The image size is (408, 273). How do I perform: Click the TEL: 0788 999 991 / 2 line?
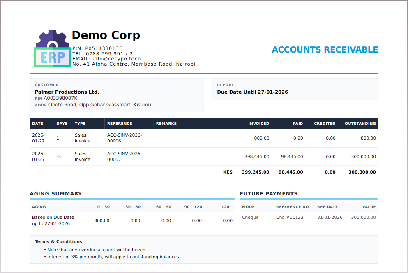coord(103,53)
